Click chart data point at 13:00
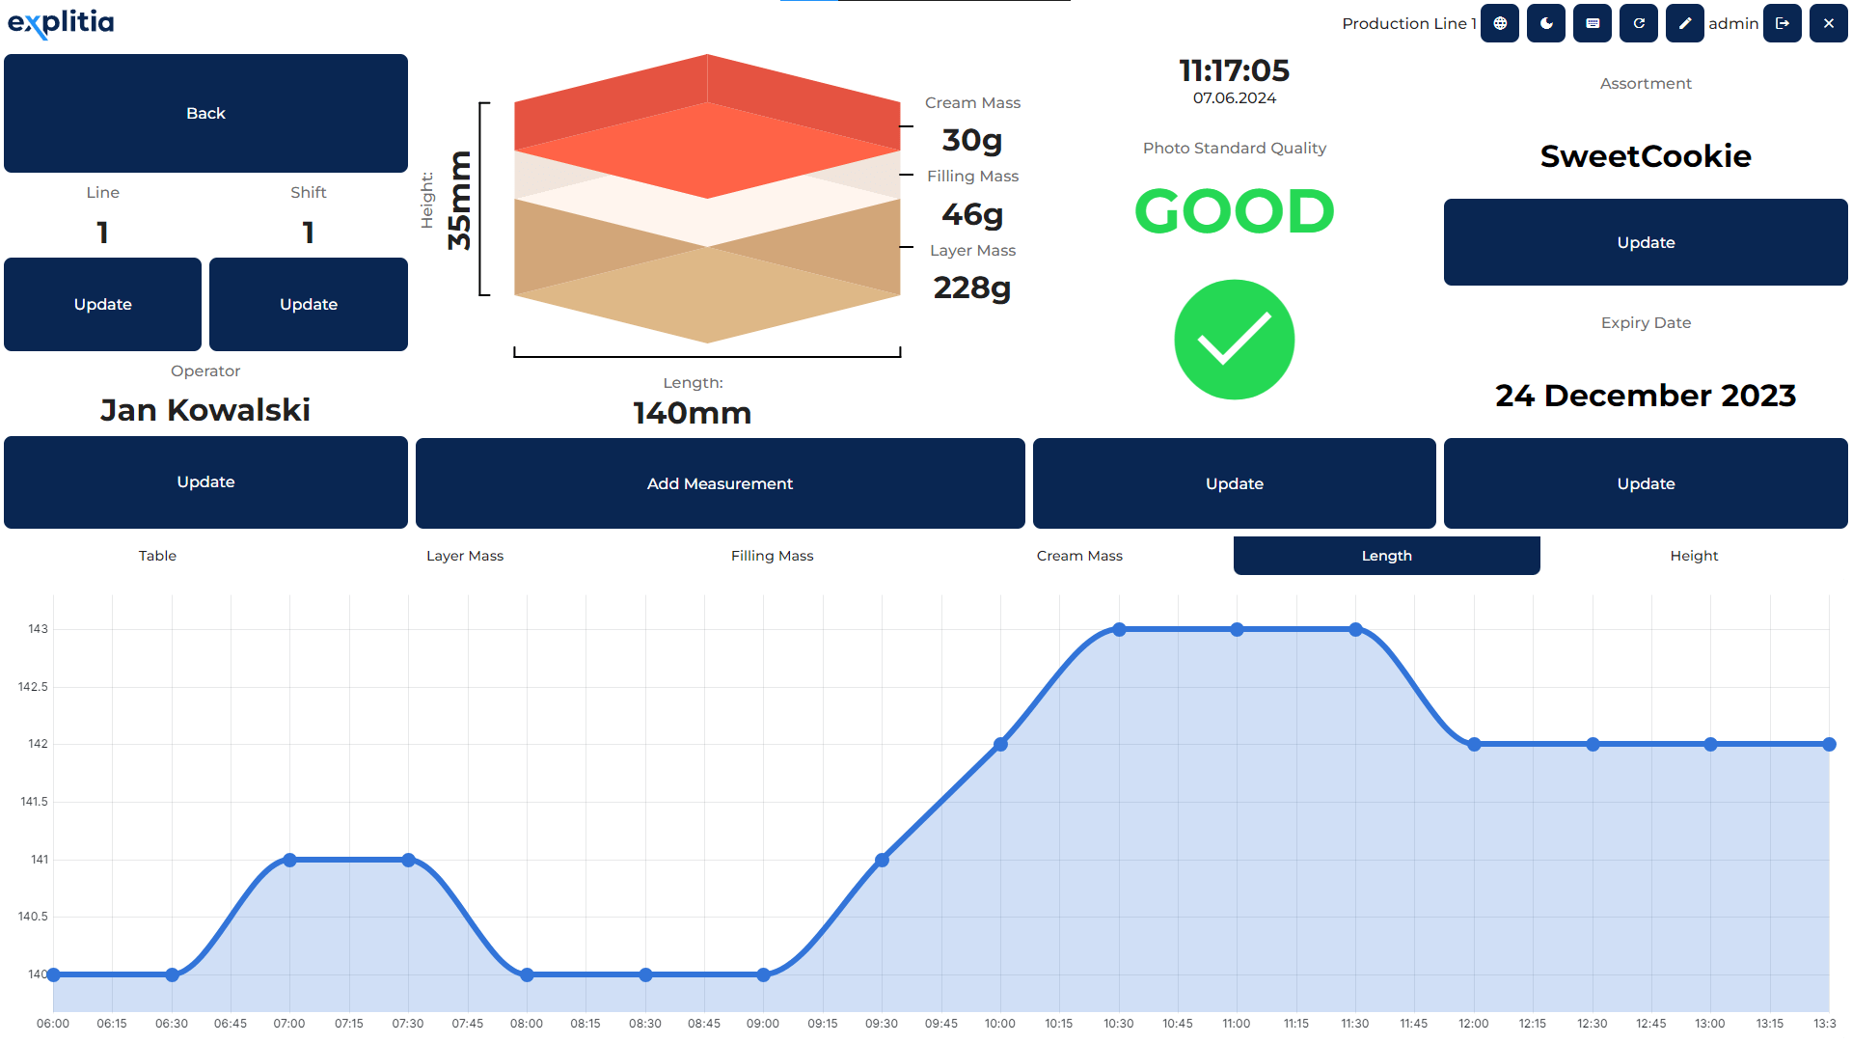 (1710, 744)
